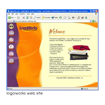Refresh the page with green arrows icon
105x105 pixels.
27,18
